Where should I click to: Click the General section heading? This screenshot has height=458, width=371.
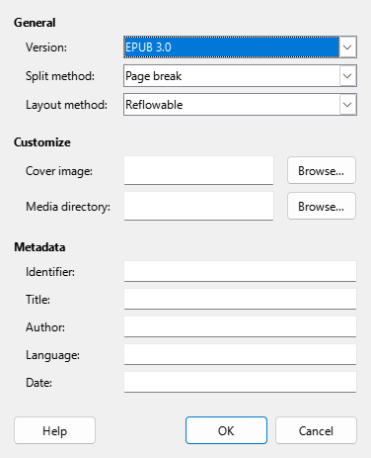(35, 23)
